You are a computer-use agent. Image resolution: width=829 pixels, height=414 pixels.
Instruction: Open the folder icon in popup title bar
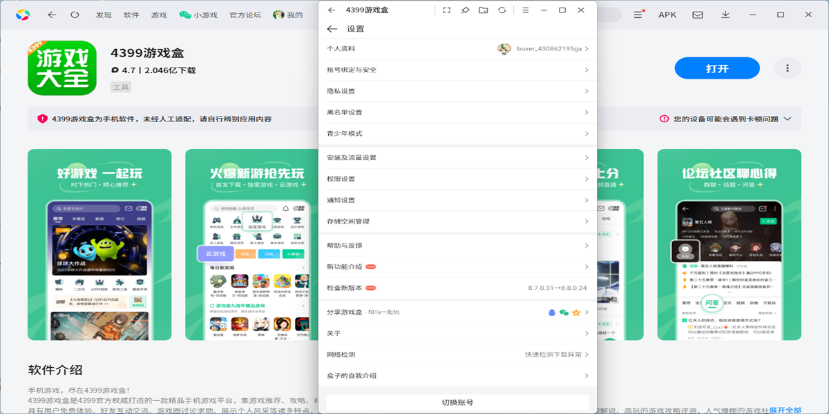click(483, 10)
